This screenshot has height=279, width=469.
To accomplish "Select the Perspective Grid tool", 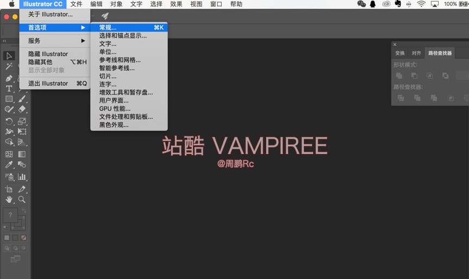I will tap(22, 142).
